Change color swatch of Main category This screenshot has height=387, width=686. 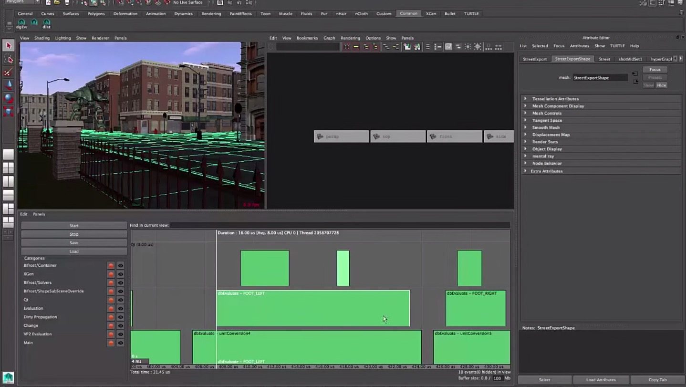point(111,343)
